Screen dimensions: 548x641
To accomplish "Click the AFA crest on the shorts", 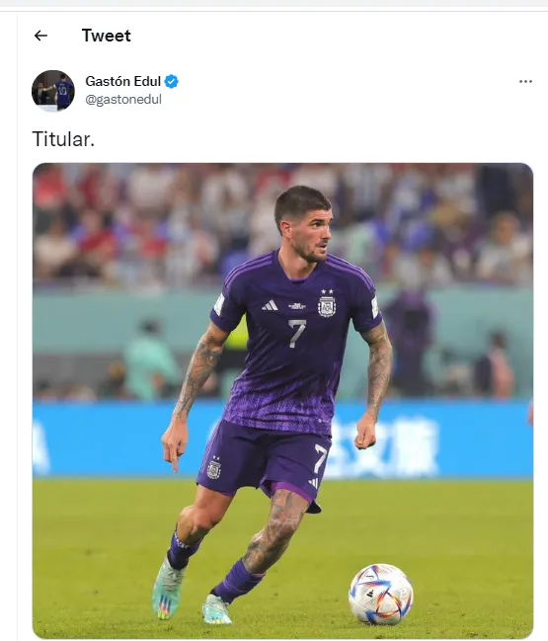I will click(213, 469).
